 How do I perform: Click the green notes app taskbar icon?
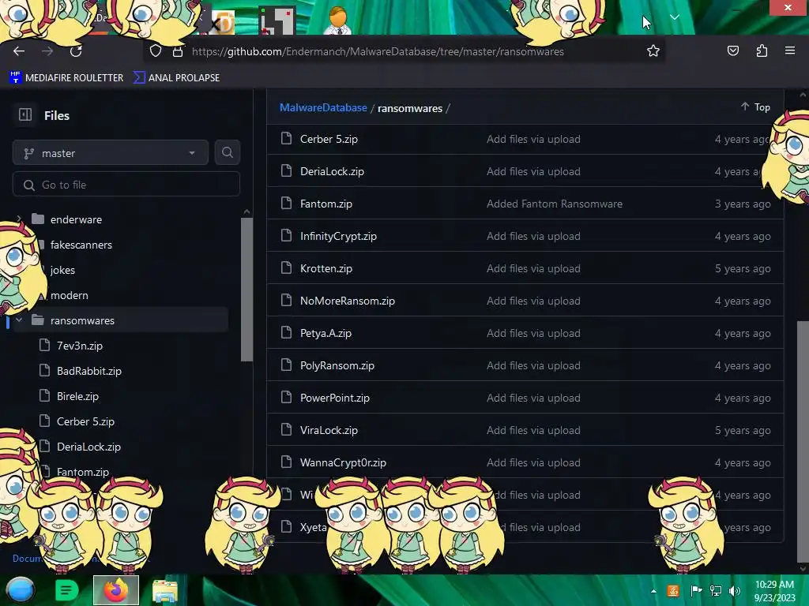point(66,590)
